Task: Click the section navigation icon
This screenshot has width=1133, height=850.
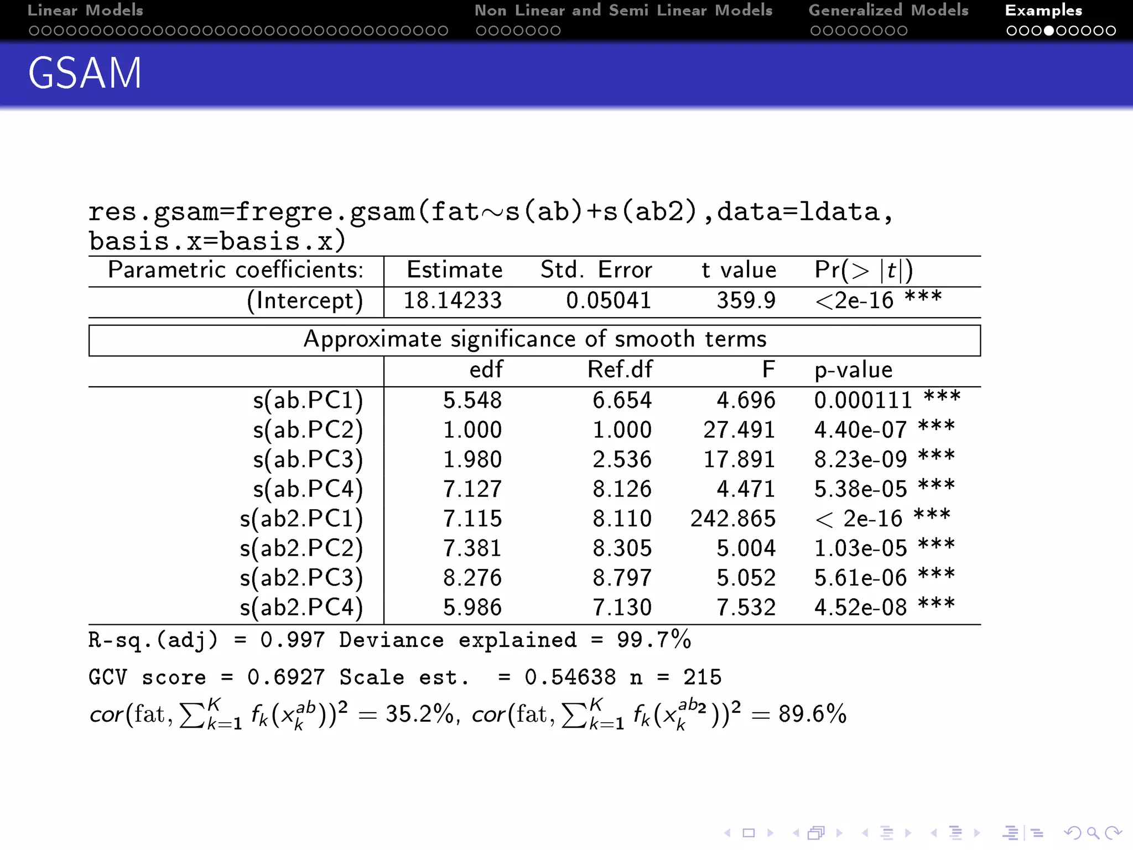Action: tap(955, 833)
